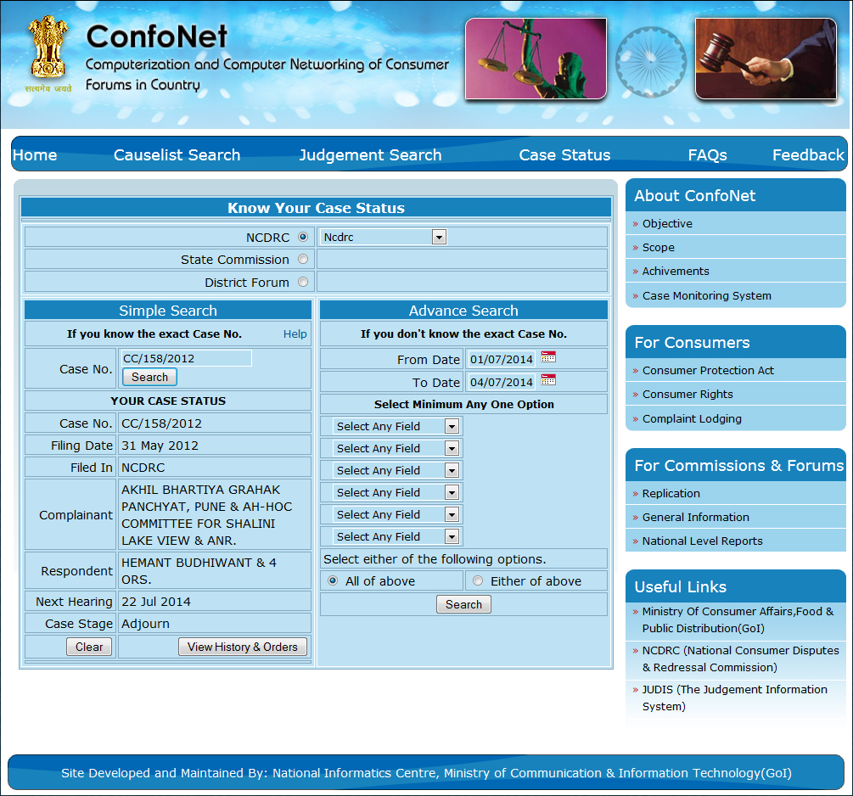The width and height of the screenshot is (853, 796).
Task: Open the From Date calendar picker icon
Action: point(548,357)
